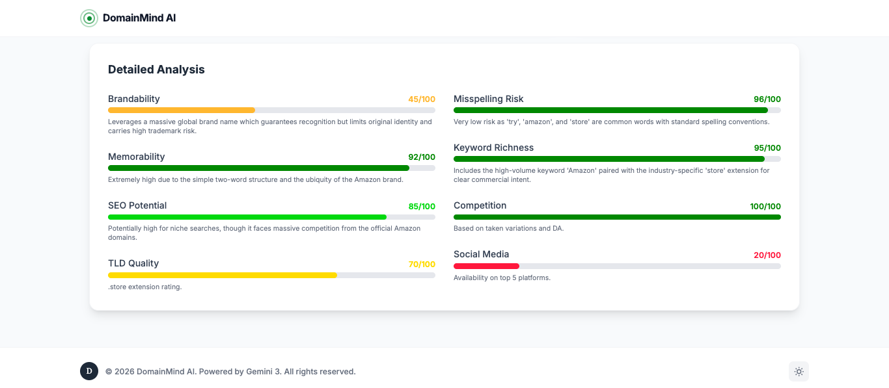Click the round D avatar in footer

pyautogui.click(x=89, y=371)
